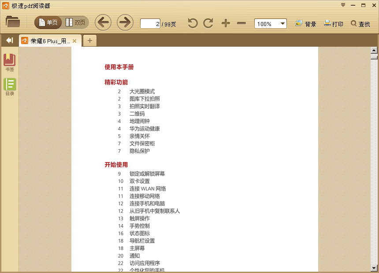Viewport: 379px width, 273px height.
Task: Change the reading background color via 背景
Action: point(306,23)
